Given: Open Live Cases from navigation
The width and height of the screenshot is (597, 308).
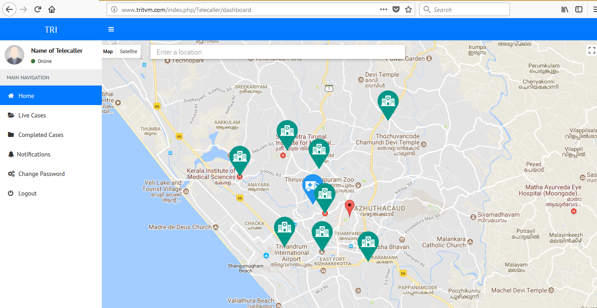Looking at the screenshot, I should point(32,115).
